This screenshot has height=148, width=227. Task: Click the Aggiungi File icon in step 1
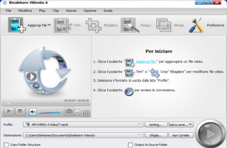point(130,63)
